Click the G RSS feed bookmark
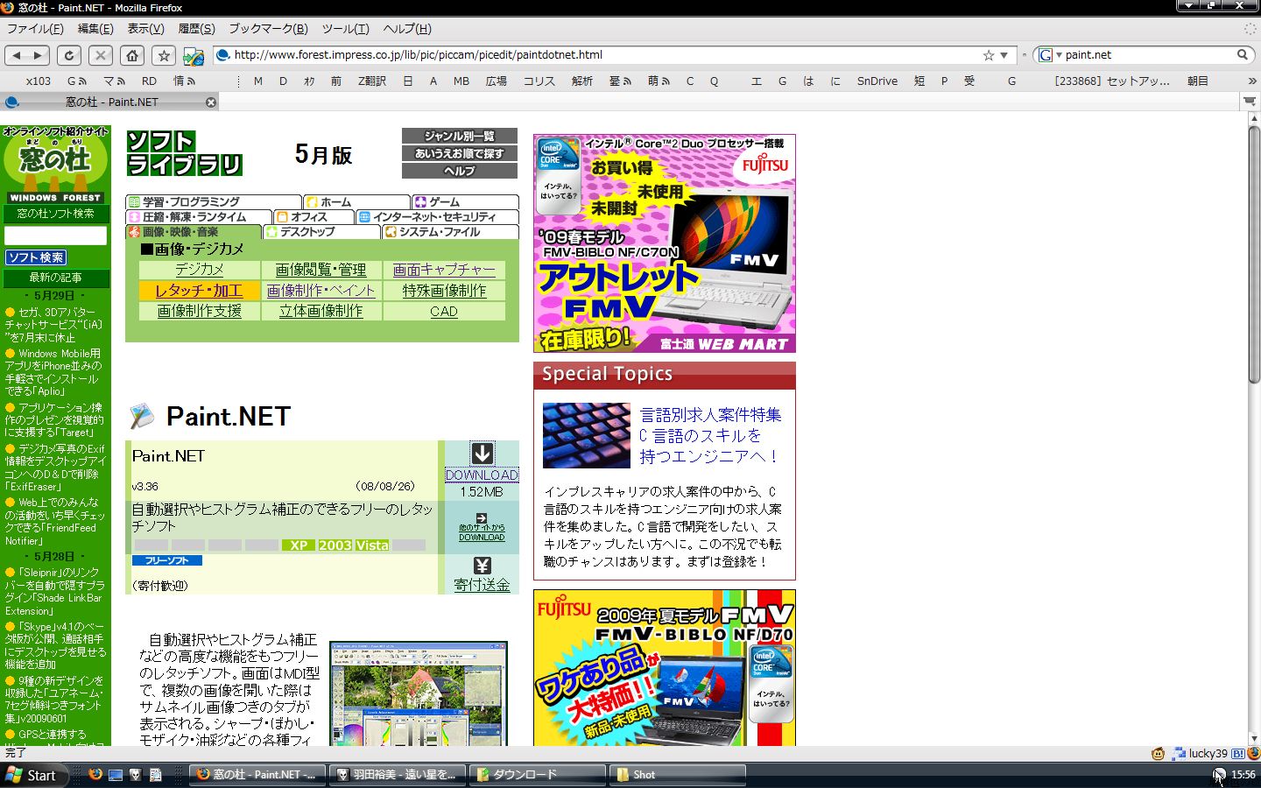1261x788 pixels. [77, 81]
